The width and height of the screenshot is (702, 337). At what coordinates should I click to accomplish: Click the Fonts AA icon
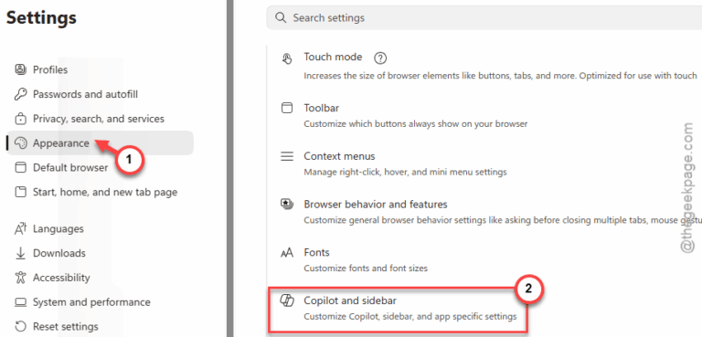click(x=286, y=253)
